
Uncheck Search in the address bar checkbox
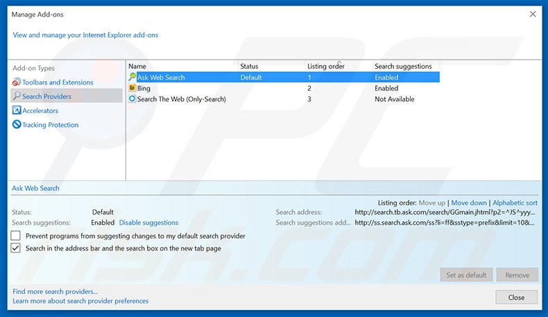pos(16,248)
